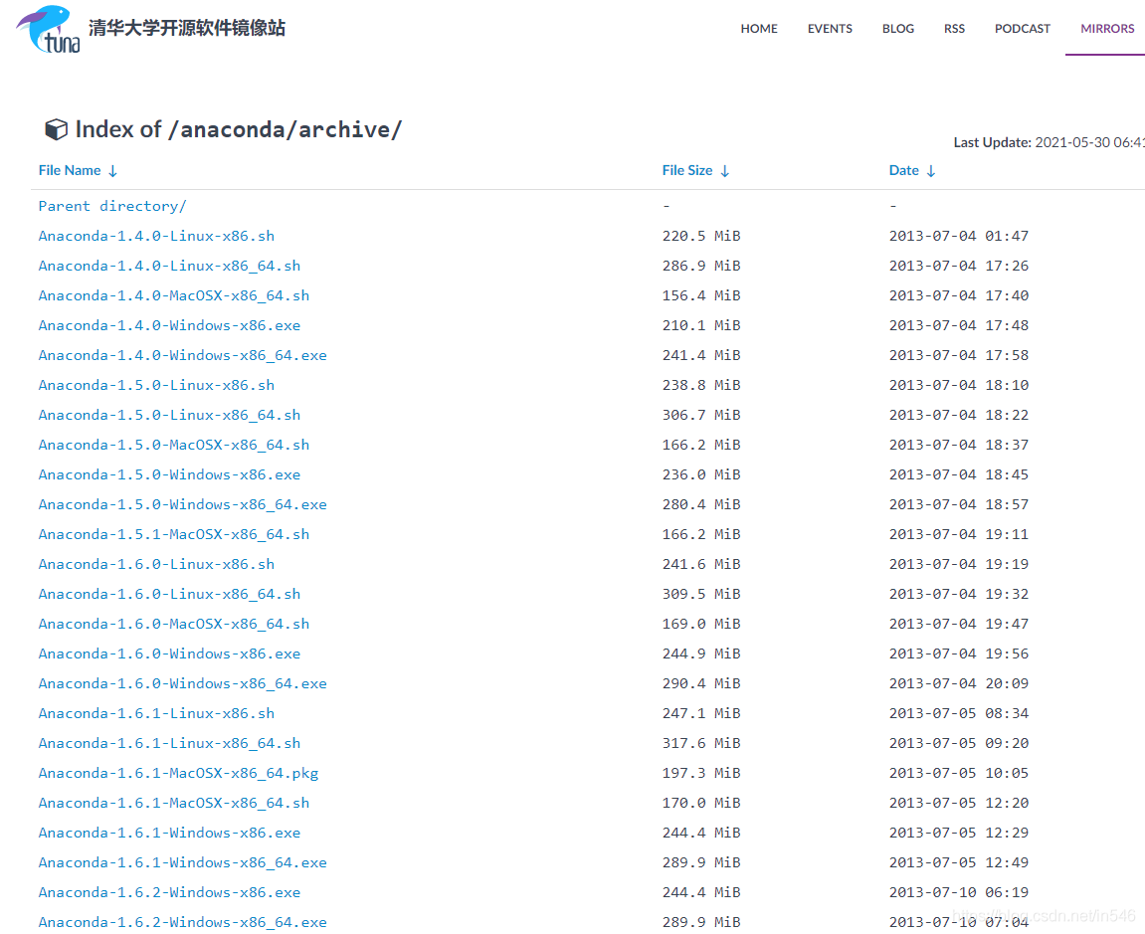The width and height of the screenshot is (1145, 934).
Task: Download Anaconda-1.5.1-MacOSX-x86_64.sh
Action: tap(174, 534)
